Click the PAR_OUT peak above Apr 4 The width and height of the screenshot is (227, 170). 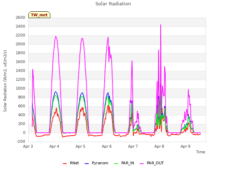[x=56, y=36]
